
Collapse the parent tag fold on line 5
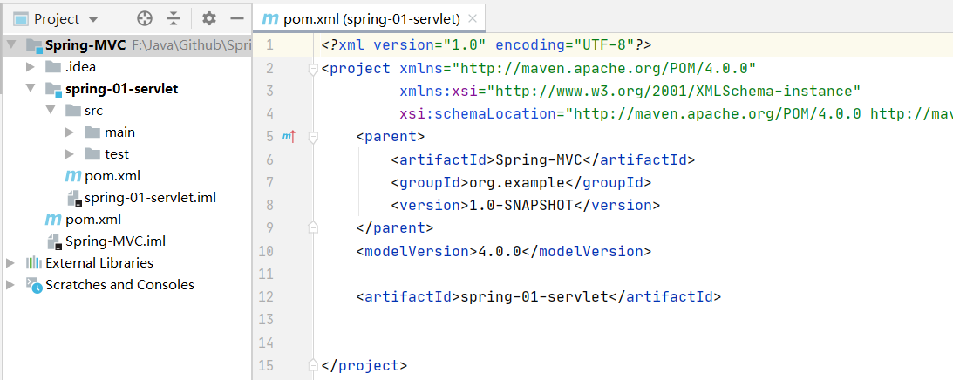point(313,137)
